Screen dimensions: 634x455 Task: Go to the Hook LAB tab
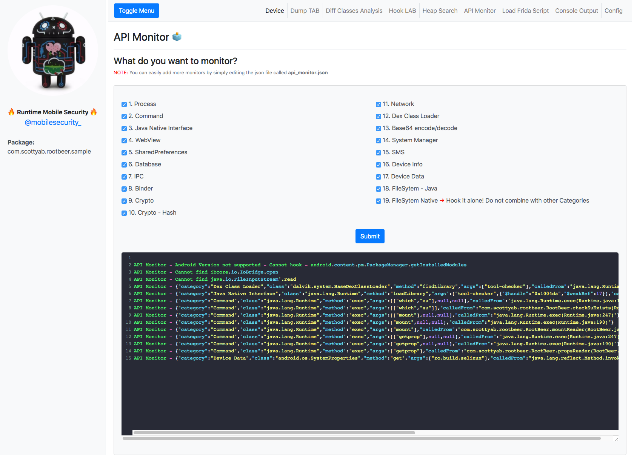[402, 11]
